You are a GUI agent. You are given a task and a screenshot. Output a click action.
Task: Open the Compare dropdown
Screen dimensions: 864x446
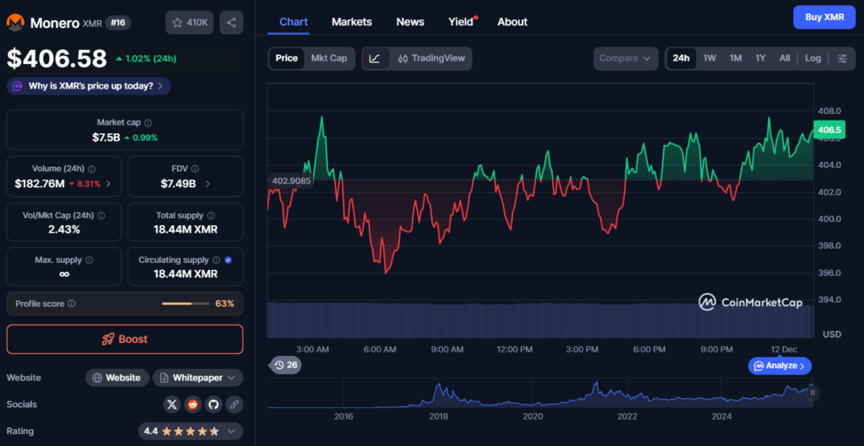click(x=625, y=58)
